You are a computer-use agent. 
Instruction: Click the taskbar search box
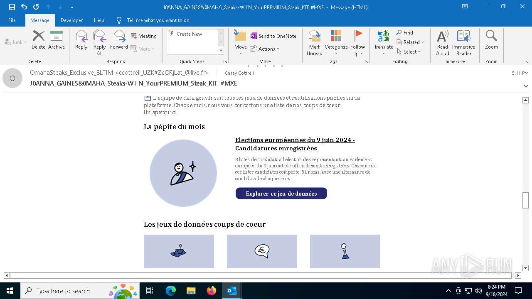tap(80, 291)
